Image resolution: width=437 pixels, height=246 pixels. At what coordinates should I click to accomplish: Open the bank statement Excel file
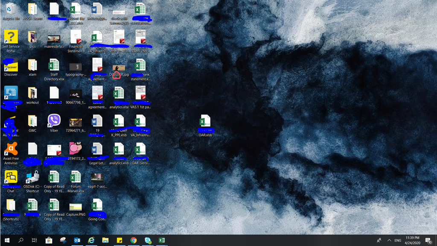[x=140, y=70]
